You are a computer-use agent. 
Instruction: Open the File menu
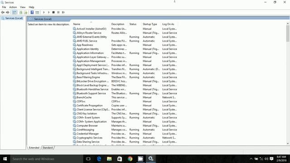pyautogui.click(x=4, y=7)
